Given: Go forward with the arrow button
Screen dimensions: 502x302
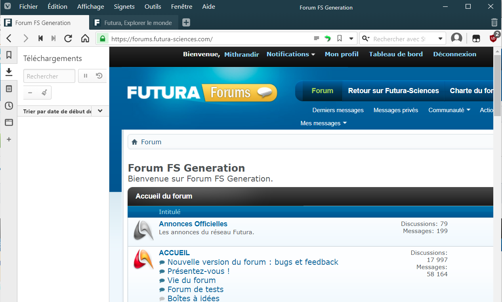Looking at the screenshot, I should [x=26, y=38].
